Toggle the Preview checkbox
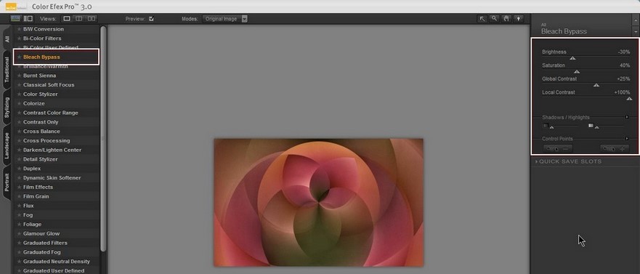 (151, 19)
